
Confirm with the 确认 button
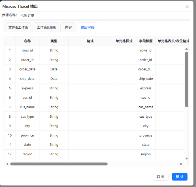(180, 177)
